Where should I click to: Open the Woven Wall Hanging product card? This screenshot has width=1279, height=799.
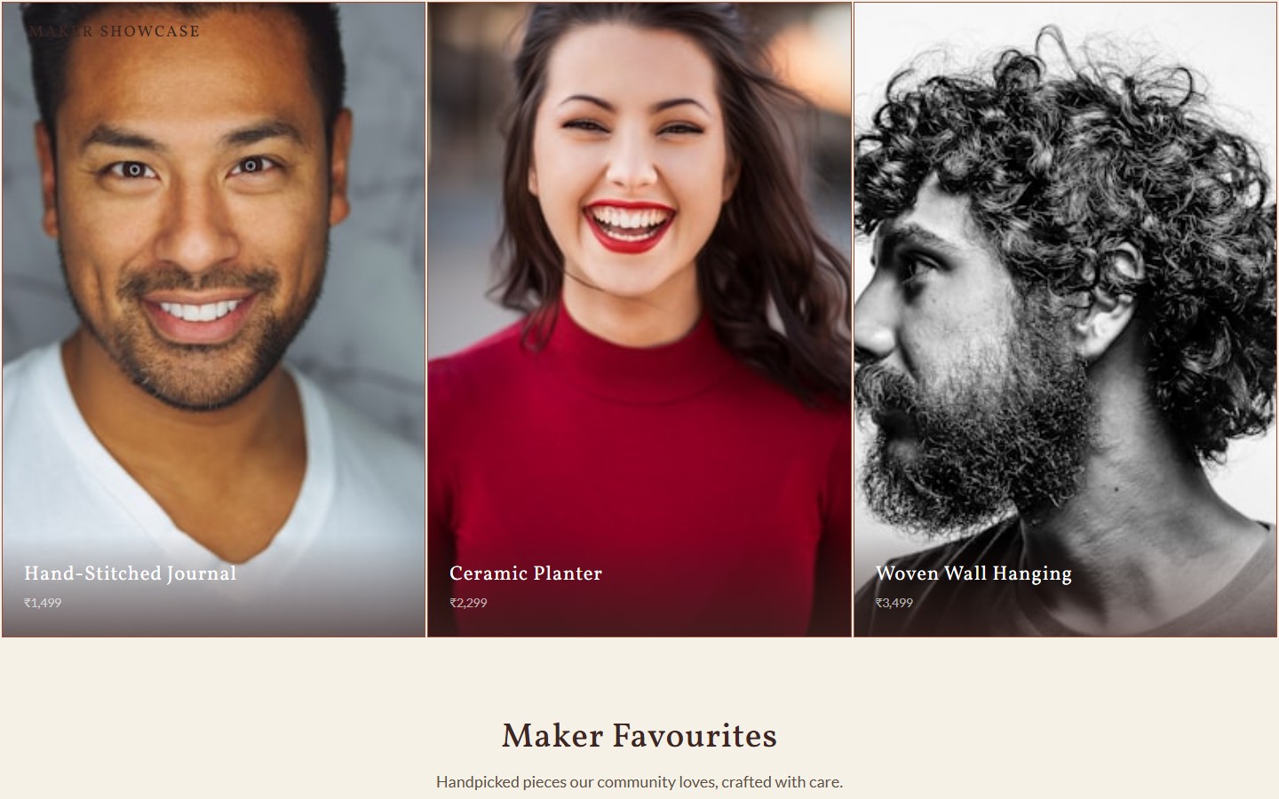[x=1065, y=320]
